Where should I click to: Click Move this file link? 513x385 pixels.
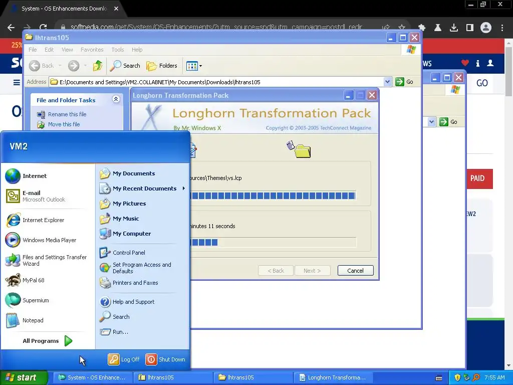coord(64,124)
